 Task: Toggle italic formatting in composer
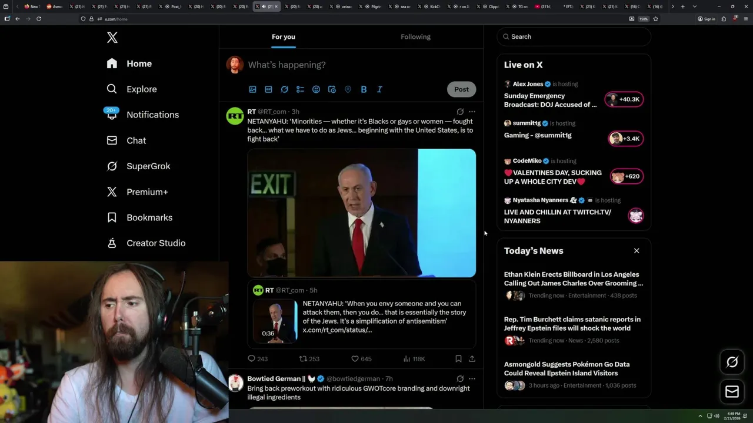pos(379,89)
